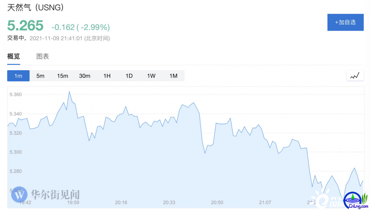Click the 5.265 current price value
Screen dimensions: 370x211
point(25,25)
